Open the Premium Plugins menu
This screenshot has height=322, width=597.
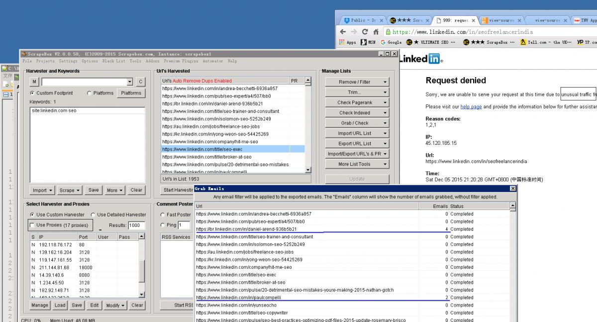pyautogui.click(x=181, y=61)
